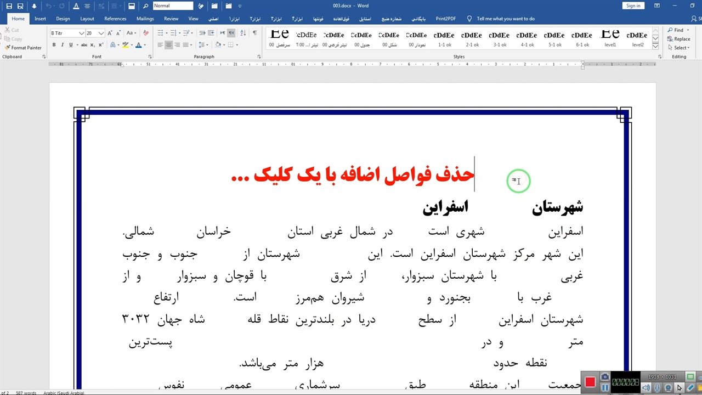This screenshot has height=395, width=702.
Task: Click the Sign in button
Action: tap(633, 6)
